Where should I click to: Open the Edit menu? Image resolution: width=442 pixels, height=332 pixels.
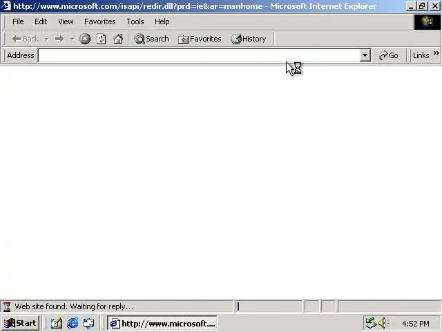pos(41,21)
